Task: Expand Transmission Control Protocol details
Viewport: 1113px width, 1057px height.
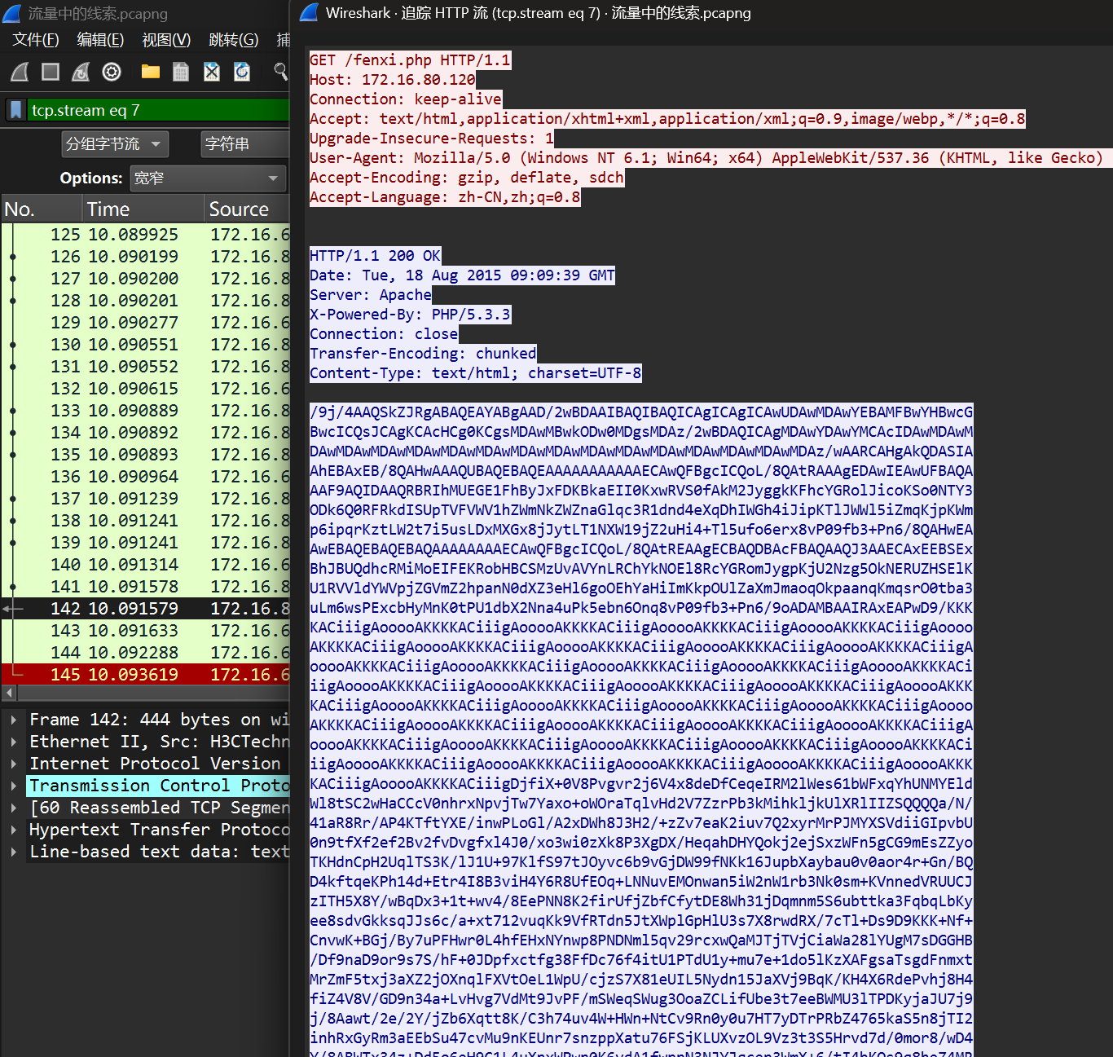Action: coord(14,786)
